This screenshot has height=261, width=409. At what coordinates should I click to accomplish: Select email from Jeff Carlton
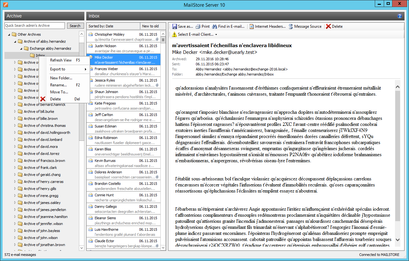123,117
